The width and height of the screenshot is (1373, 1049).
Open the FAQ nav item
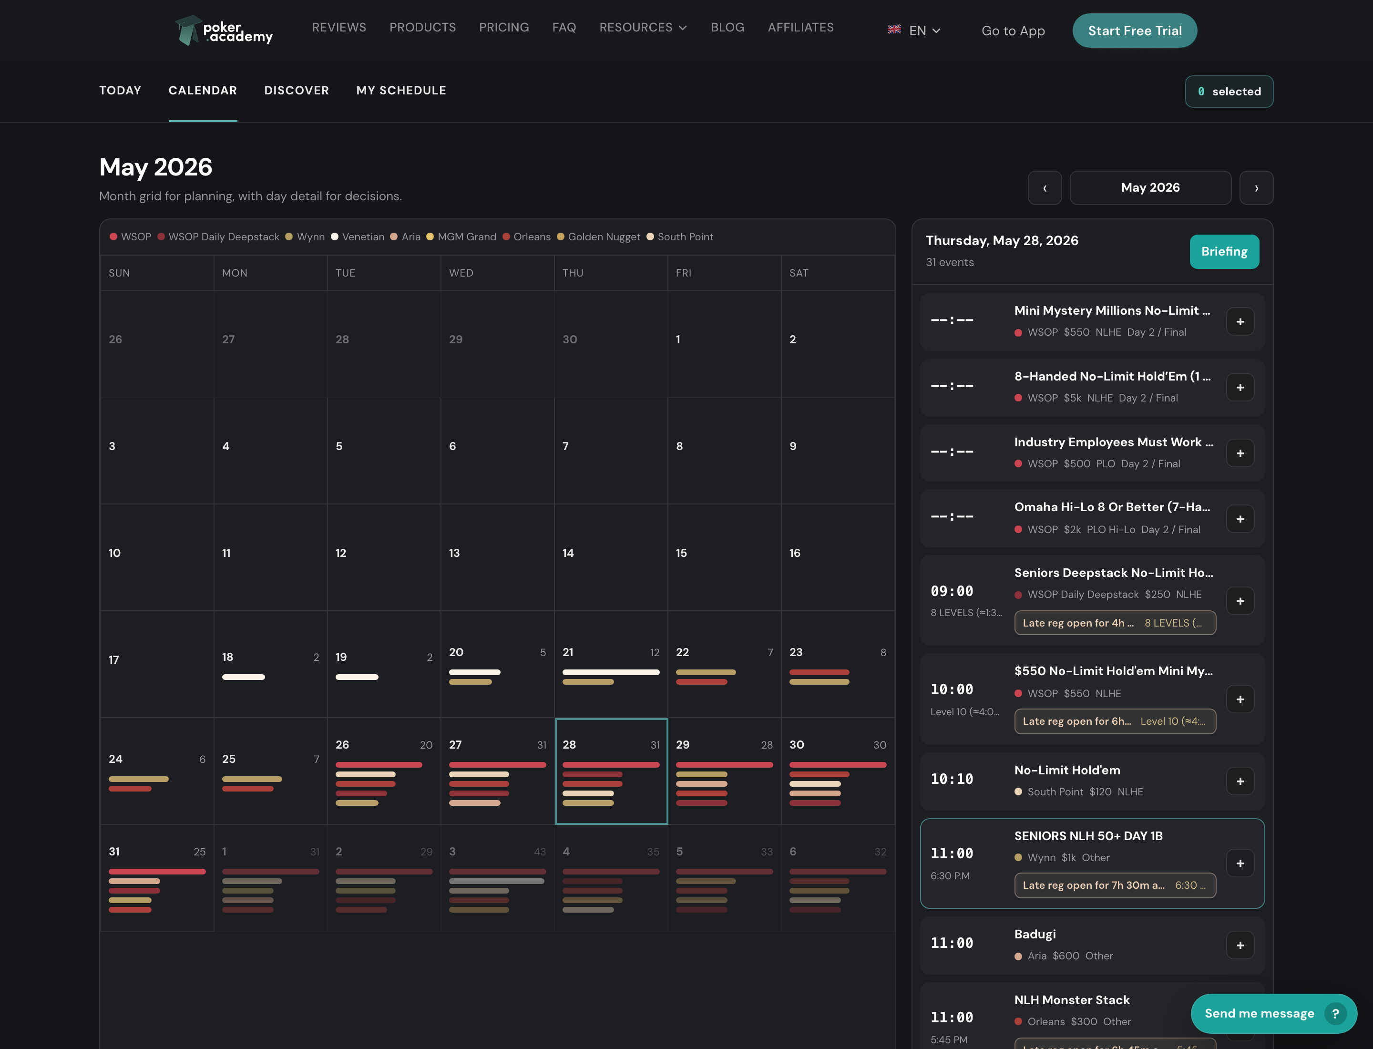(x=564, y=28)
